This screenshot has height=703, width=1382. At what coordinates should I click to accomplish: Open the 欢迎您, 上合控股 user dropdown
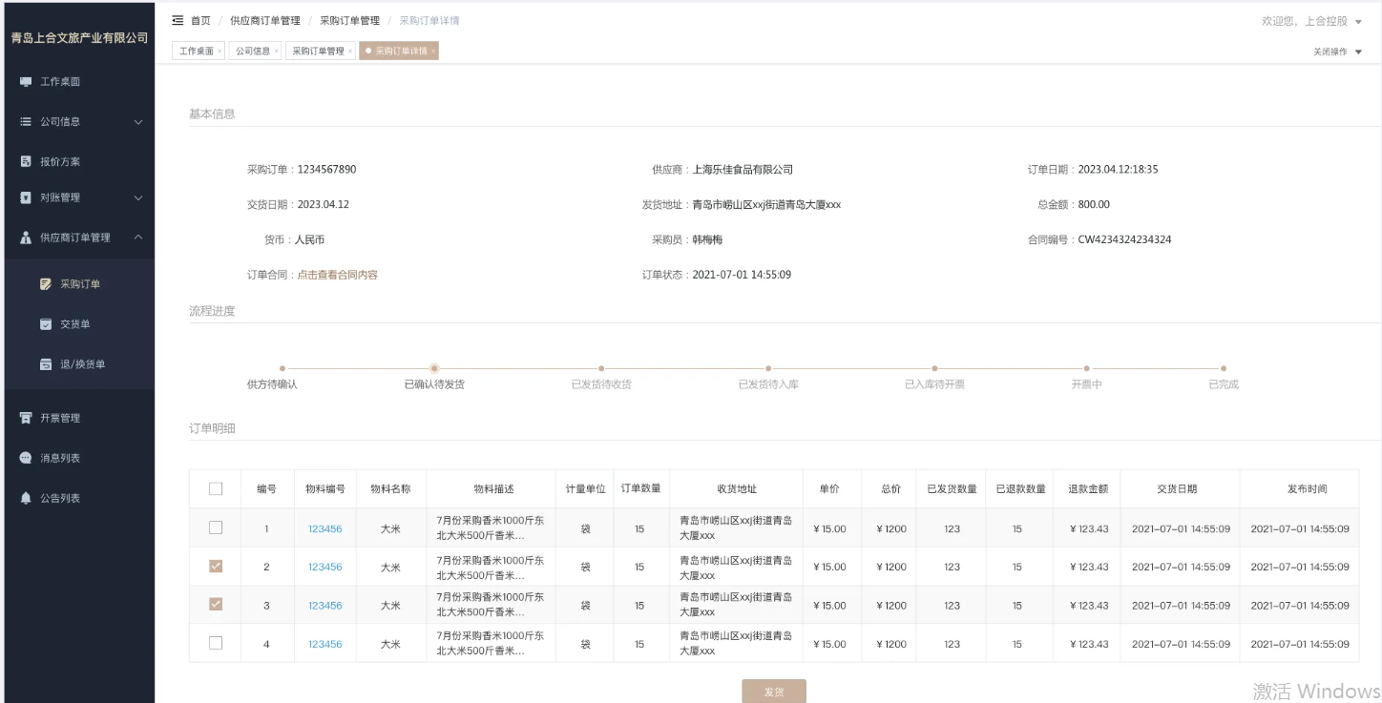click(x=1311, y=21)
